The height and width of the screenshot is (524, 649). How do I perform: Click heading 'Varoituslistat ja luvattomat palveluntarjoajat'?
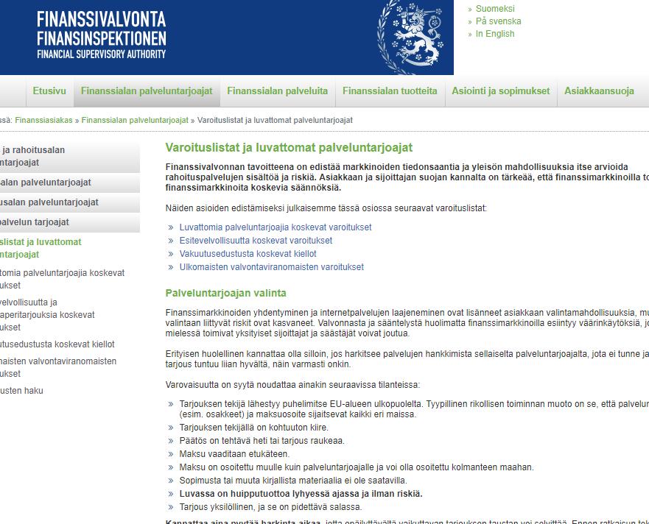289,148
